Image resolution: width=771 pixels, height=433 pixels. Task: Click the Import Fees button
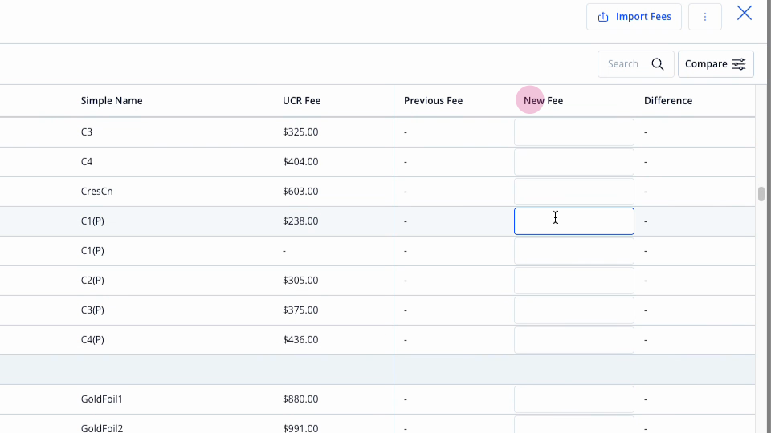(634, 17)
